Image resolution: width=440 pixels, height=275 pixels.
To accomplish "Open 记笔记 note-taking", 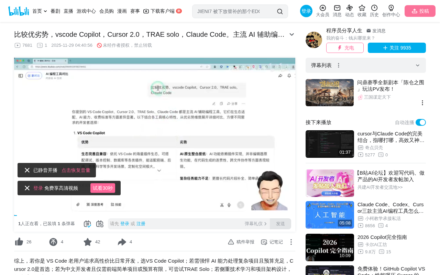I will [272, 242].
